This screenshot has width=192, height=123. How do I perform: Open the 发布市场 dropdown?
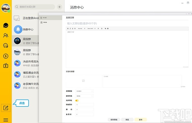point(84,96)
